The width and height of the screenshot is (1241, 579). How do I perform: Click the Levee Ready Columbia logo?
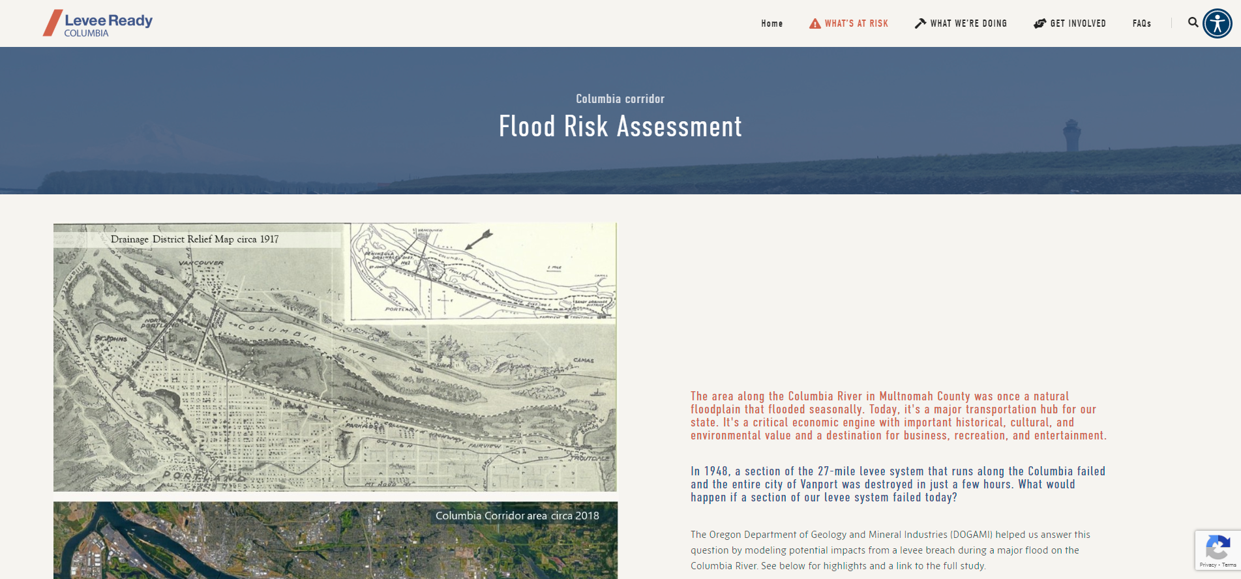[98, 23]
